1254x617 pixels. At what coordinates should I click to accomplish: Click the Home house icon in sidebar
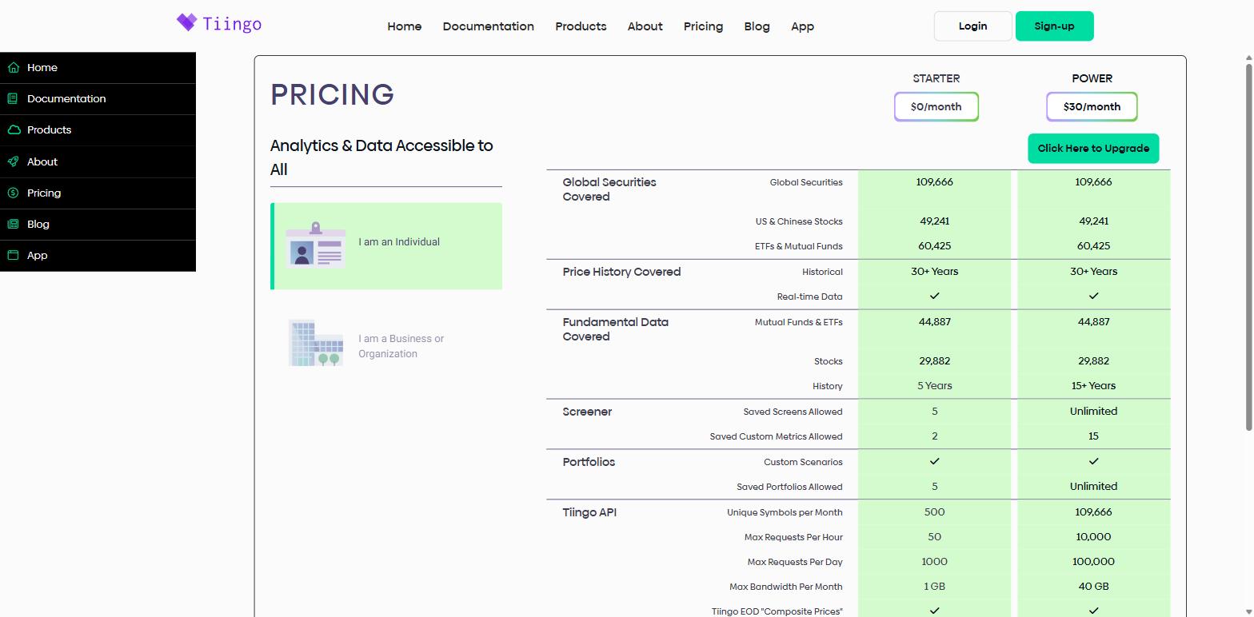(14, 68)
